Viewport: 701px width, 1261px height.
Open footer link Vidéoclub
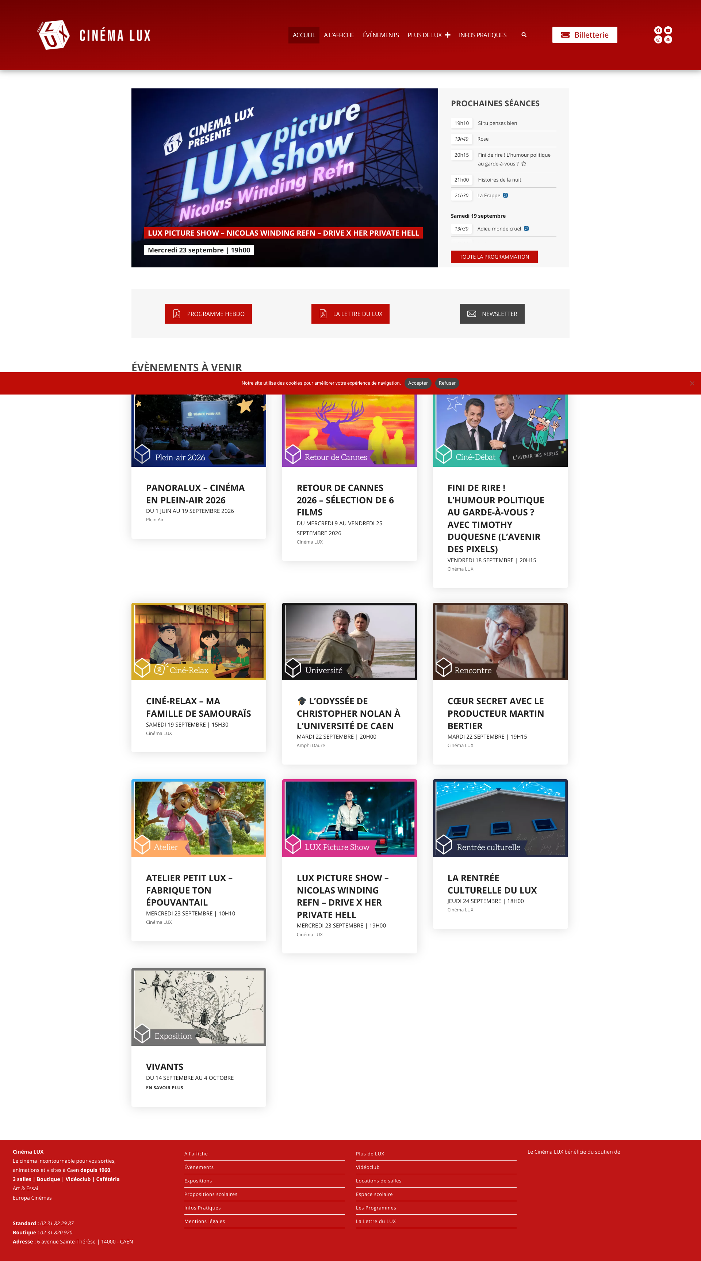pos(367,1167)
